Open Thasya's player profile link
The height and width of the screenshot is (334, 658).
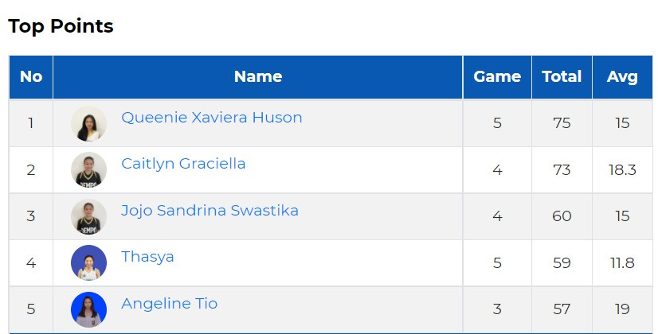147,257
